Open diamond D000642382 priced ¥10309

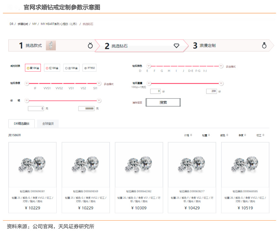(x=139, y=178)
